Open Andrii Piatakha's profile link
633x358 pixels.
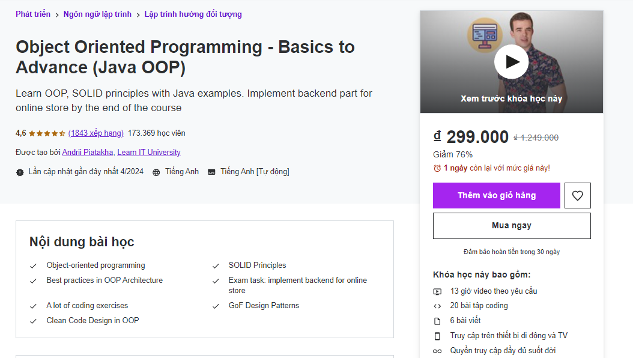[87, 152]
